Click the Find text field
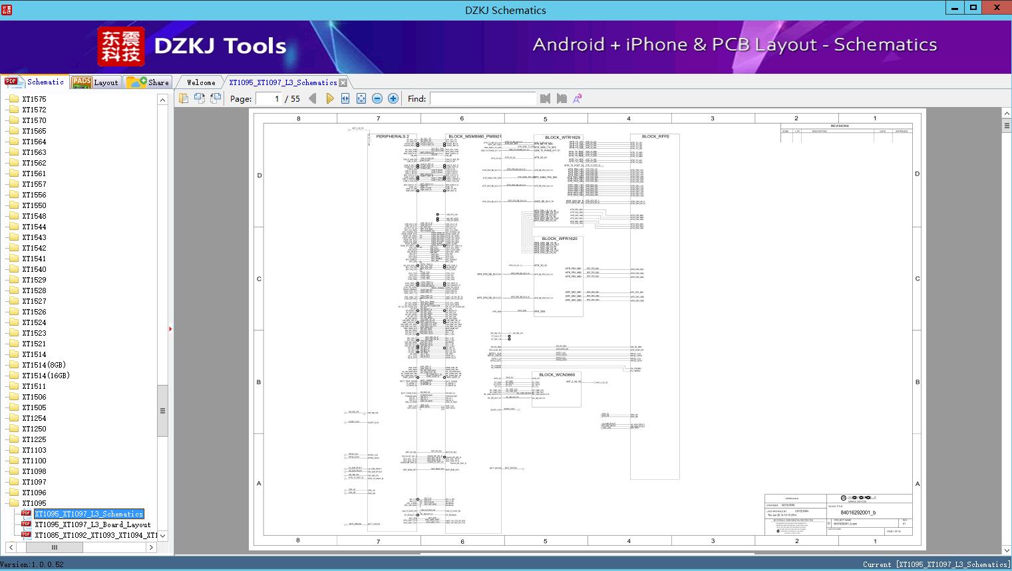 482,98
